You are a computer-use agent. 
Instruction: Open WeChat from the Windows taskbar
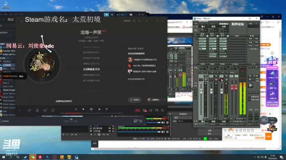33,157
